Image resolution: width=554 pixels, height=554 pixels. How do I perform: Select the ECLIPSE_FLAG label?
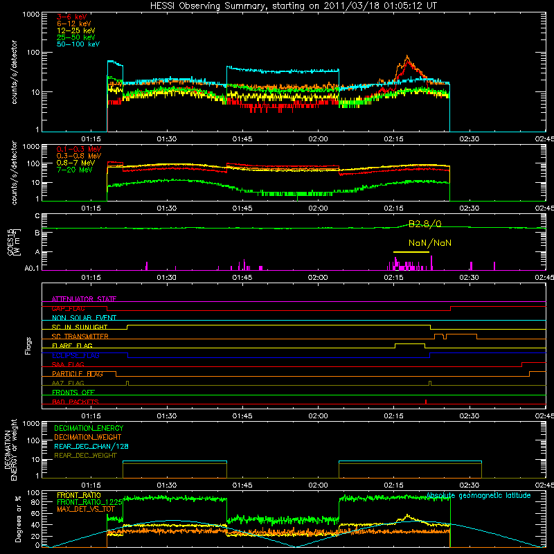point(75,355)
